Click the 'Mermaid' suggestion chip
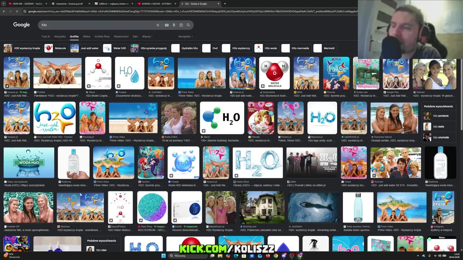Screen dimensions: 463x260 (x=325, y=48)
